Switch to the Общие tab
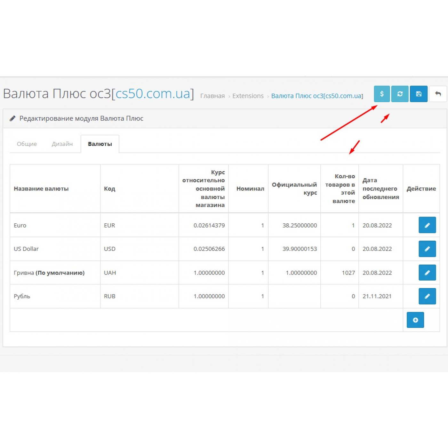This screenshot has height=448, width=448. point(27,144)
